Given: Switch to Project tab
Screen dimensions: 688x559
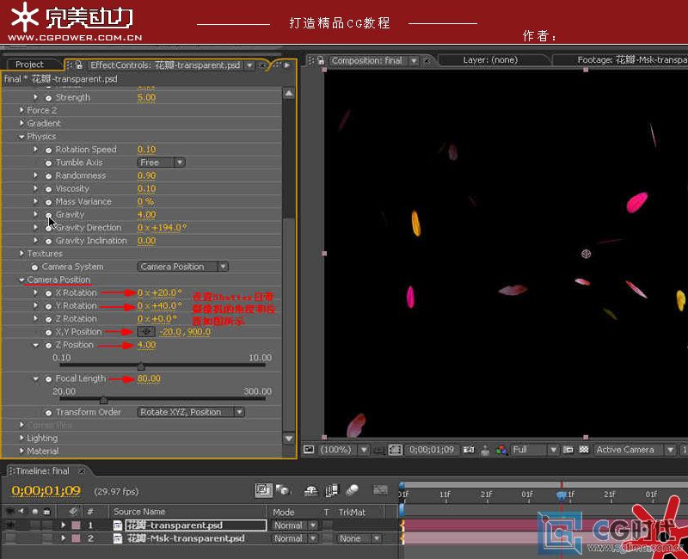Looking at the screenshot, I should (29, 64).
